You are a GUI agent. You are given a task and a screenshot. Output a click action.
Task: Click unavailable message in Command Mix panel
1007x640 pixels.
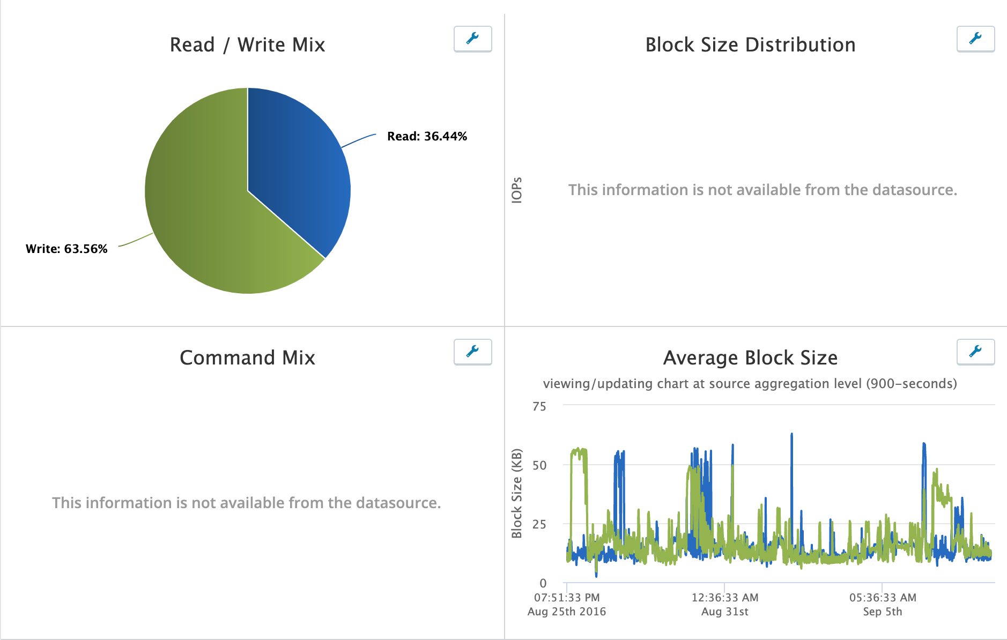[x=246, y=503]
